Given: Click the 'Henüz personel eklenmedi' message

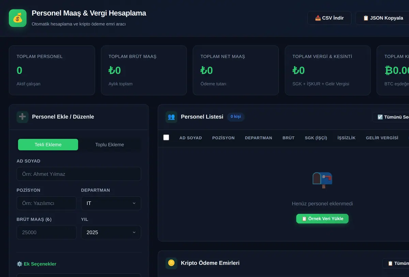Looking at the screenshot, I should coord(322,204).
